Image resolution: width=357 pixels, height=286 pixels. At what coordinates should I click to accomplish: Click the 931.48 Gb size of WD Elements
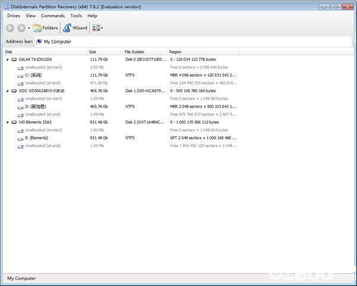(99, 122)
